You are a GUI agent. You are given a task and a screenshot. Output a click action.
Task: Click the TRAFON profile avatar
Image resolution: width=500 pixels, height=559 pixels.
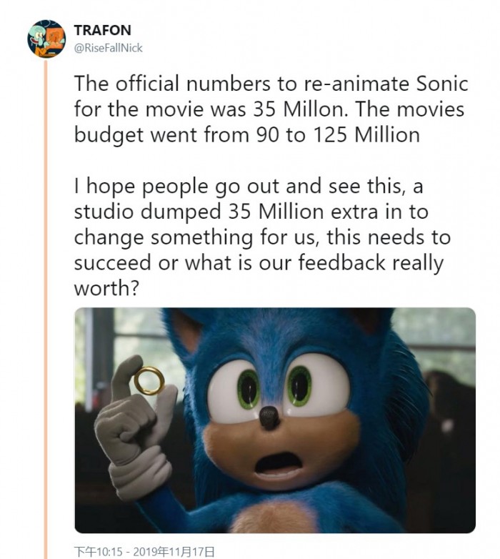(x=46, y=39)
